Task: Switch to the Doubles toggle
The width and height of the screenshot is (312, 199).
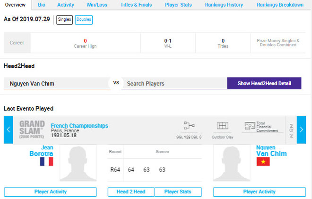Action: click(84, 20)
